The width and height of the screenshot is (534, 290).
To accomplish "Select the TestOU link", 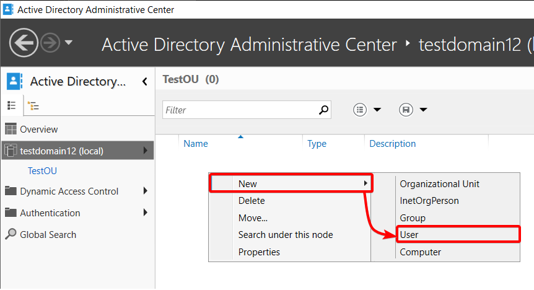I will (x=42, y=171).
